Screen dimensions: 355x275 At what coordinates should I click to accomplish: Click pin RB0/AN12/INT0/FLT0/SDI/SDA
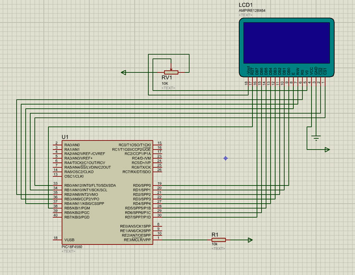(90, 185)
